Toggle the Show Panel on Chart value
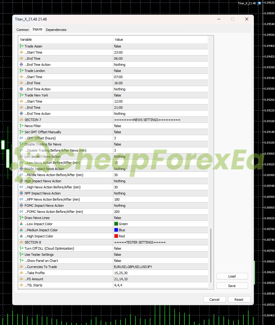This screenshot has height=325, width=275. pyautogui.click(x=160, y=261)
